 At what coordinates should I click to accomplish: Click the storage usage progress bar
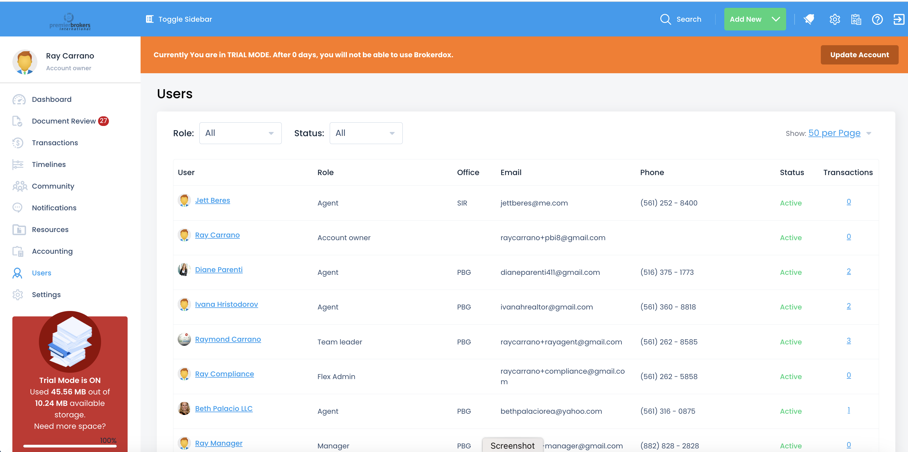[x=70, y=446]
